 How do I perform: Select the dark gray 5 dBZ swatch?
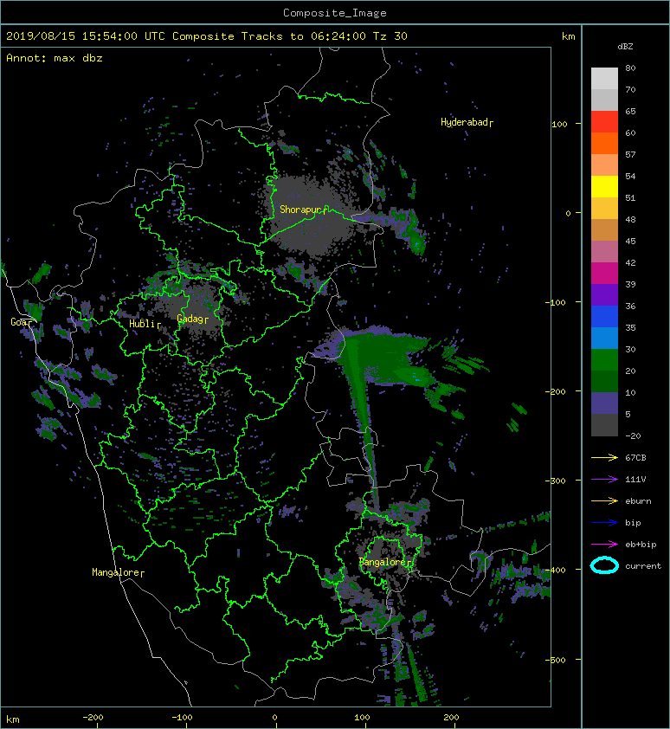click(x=604, y=424)
